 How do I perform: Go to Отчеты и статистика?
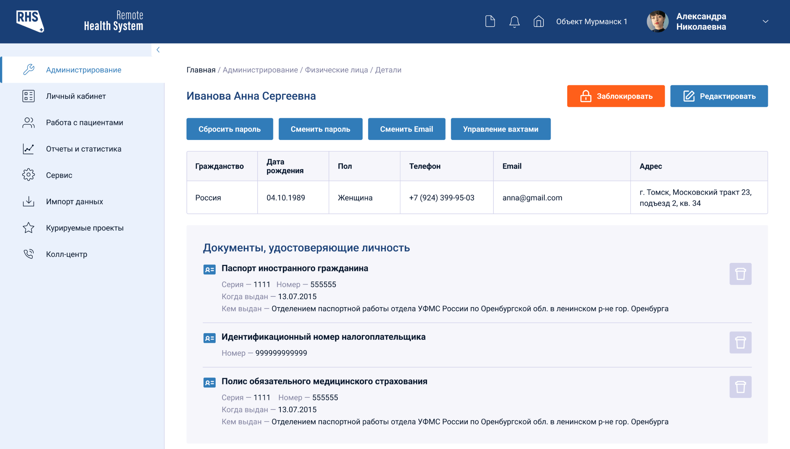pyautogui.click(x=83, y=149)
